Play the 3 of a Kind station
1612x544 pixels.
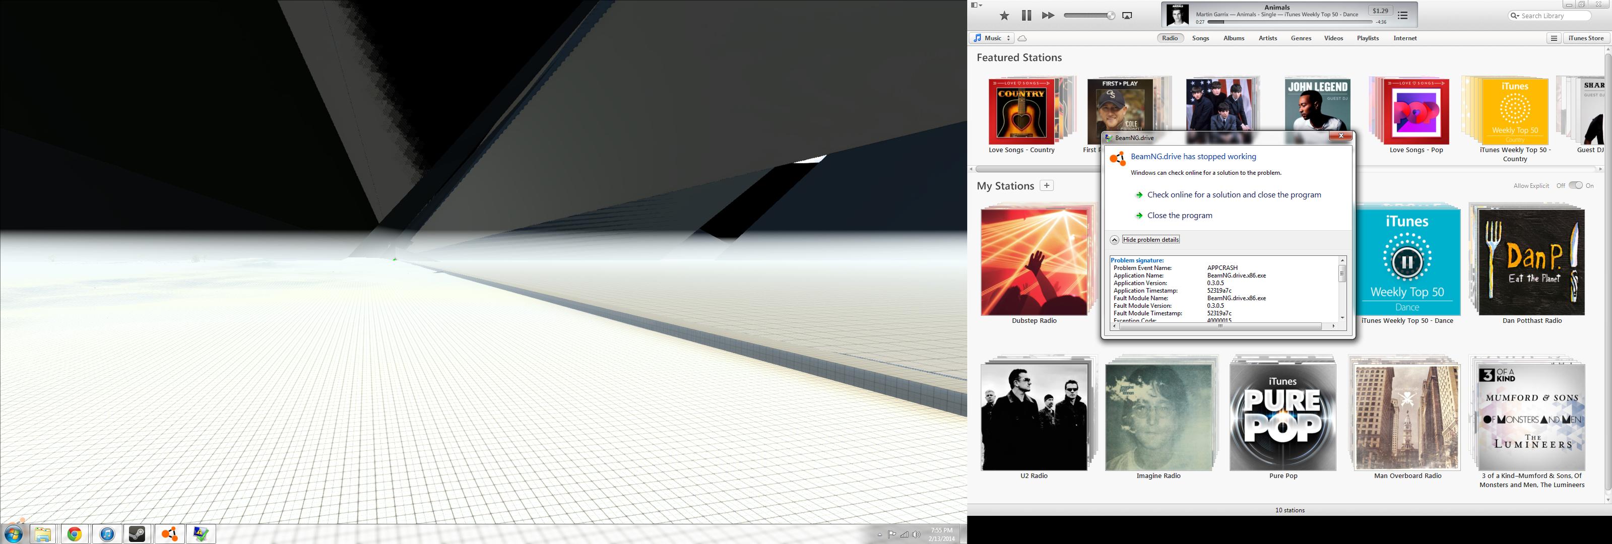pos(1531,418)
